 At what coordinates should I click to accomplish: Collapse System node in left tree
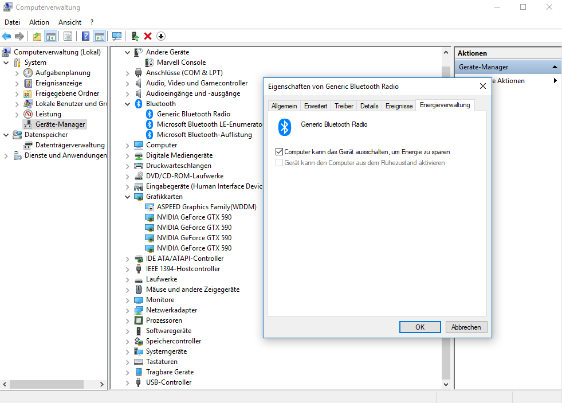[6, 62]
